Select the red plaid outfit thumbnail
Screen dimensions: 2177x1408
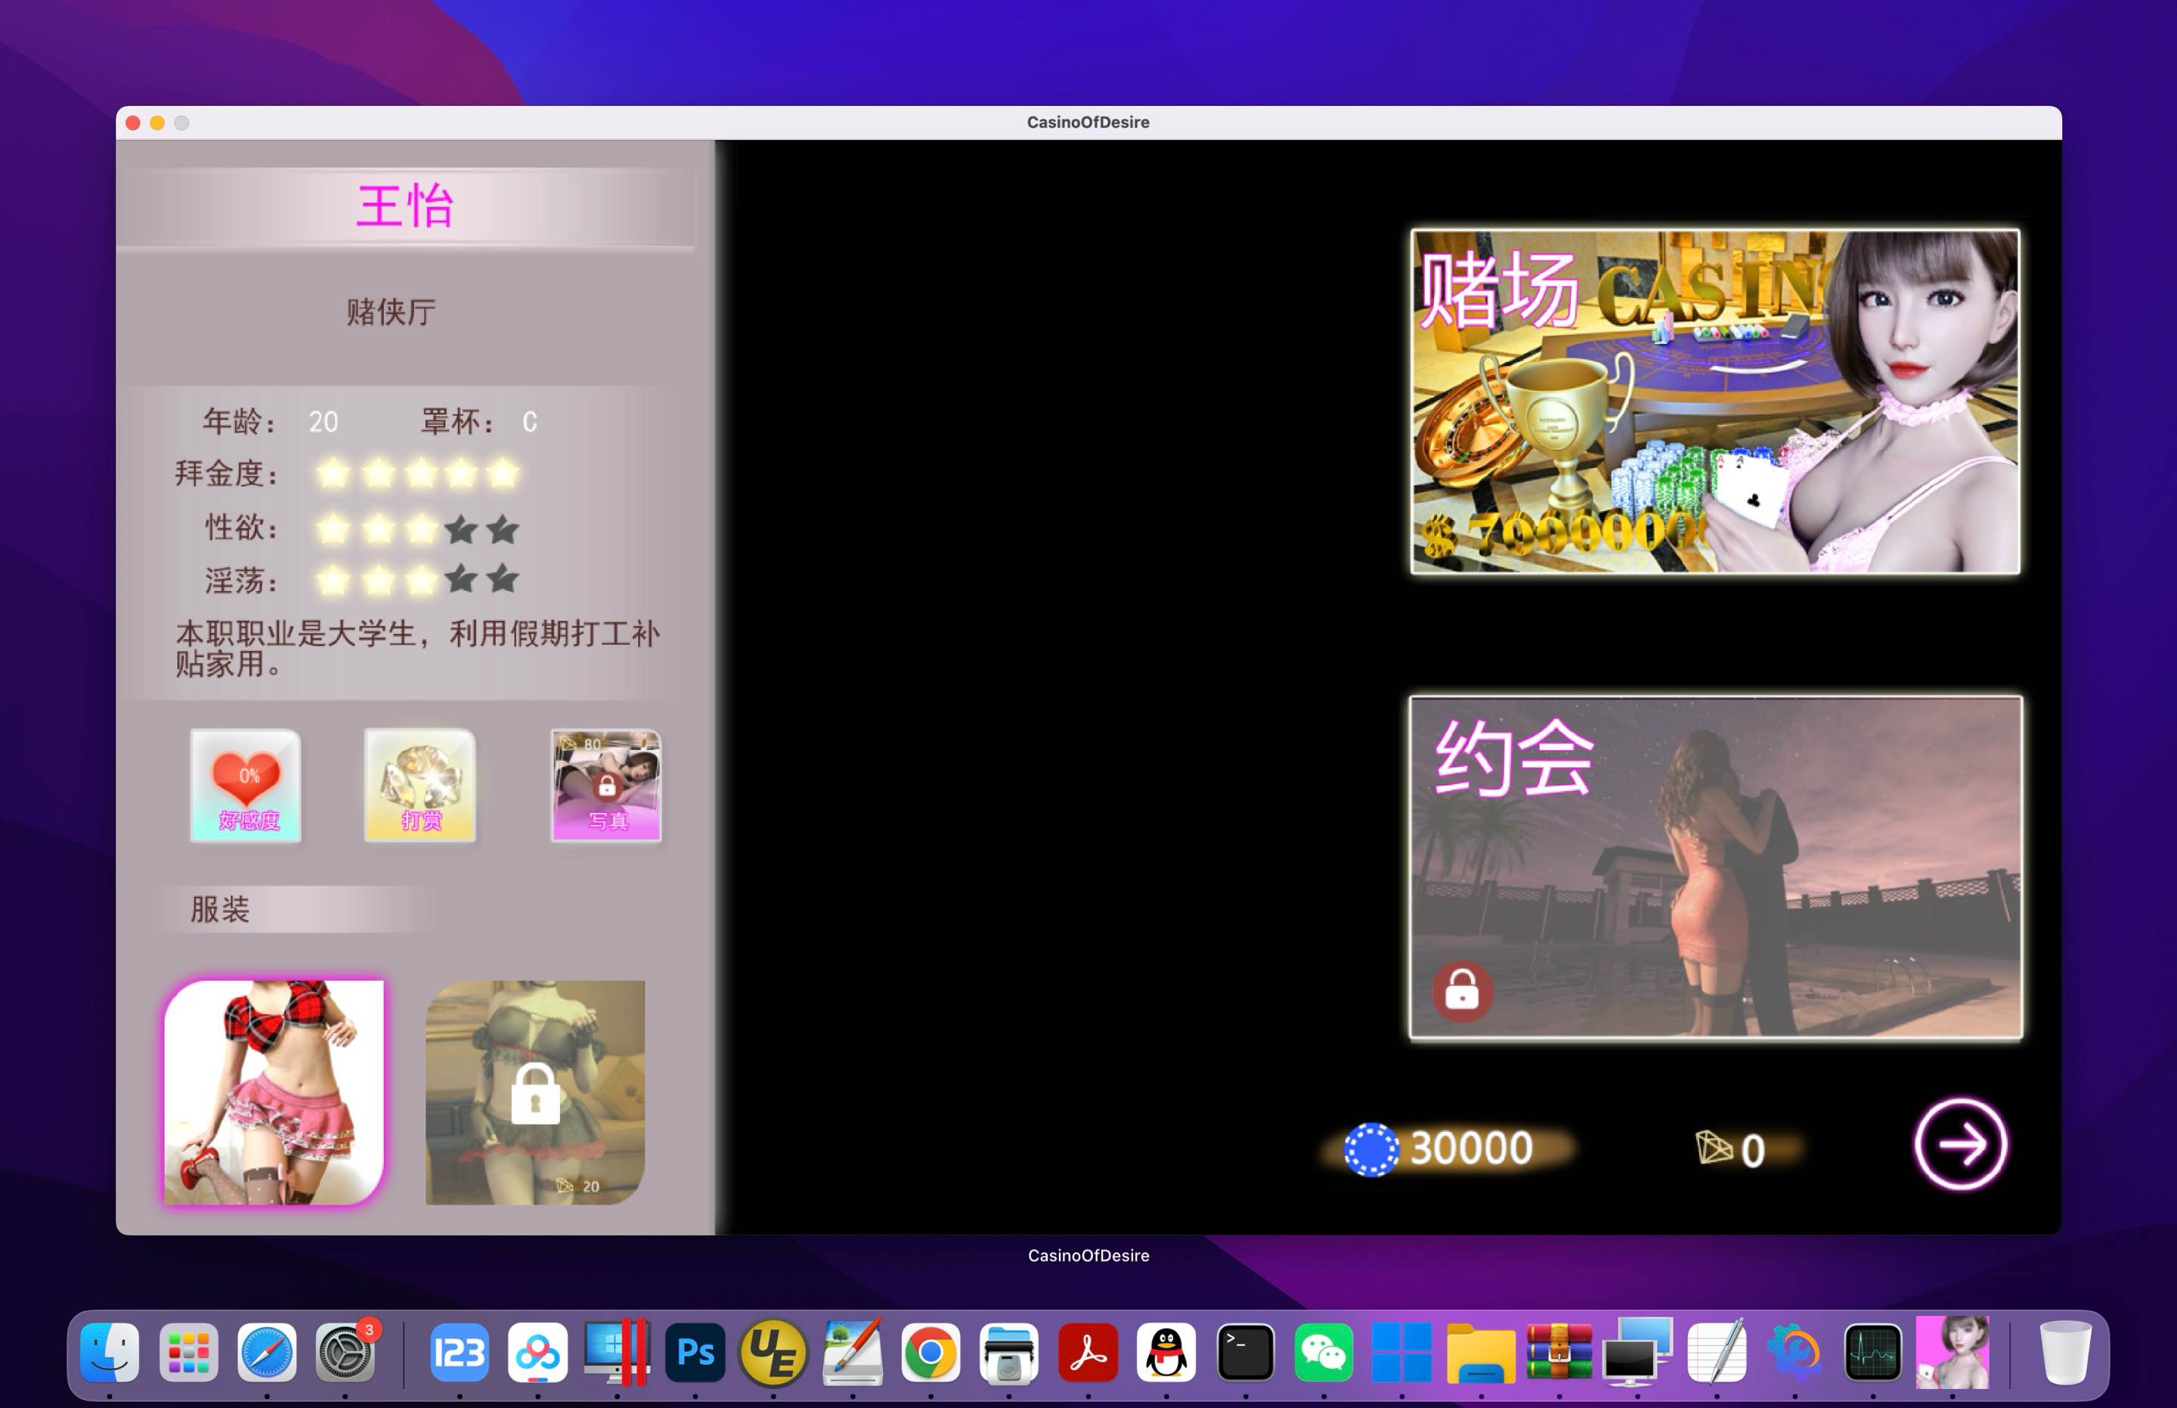pyautogui.click(x=274, y=1092)
